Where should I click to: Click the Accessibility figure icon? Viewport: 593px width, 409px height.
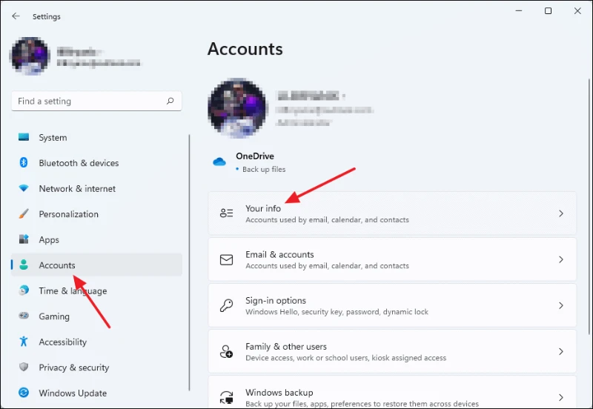(24, 342)
